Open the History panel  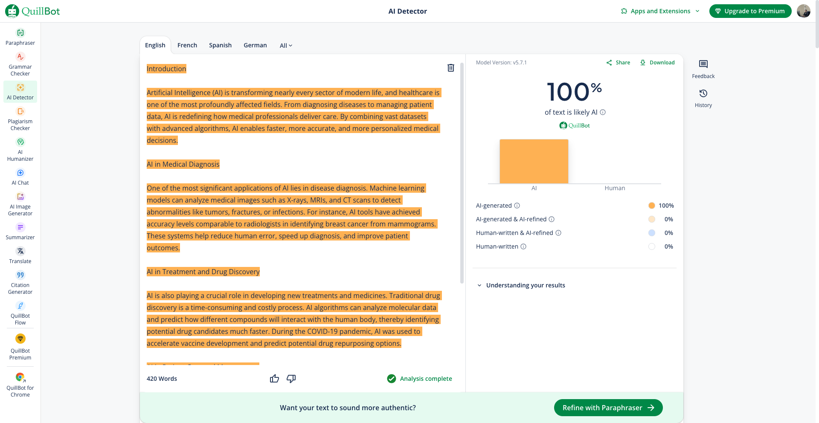tap(703, 98)
